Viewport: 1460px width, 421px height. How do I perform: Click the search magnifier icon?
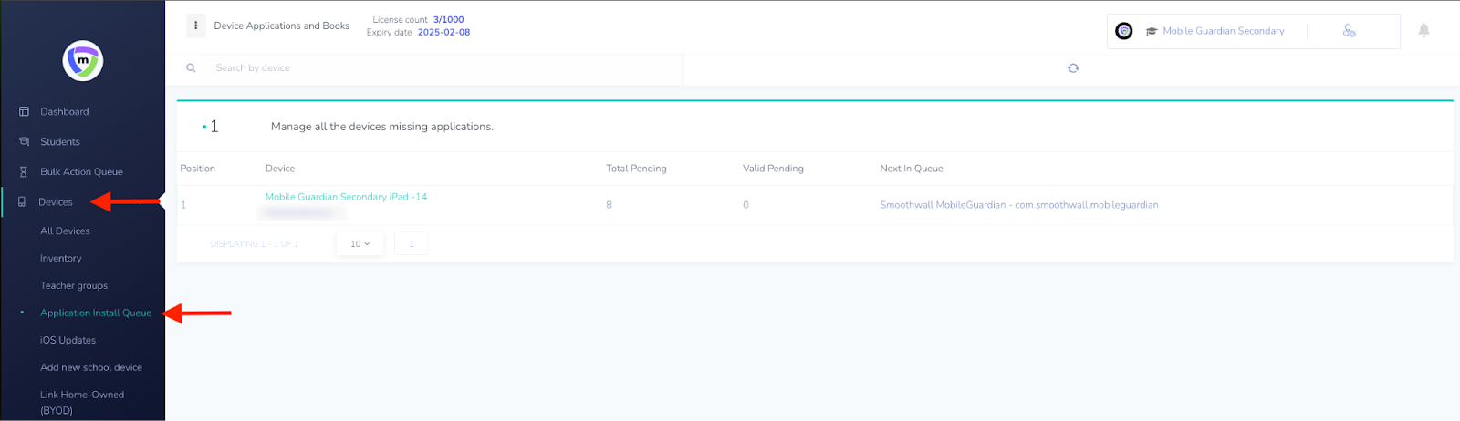coord(191,68)
